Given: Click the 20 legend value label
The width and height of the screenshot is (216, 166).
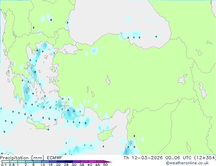Looking at the screenshot, I should pos(58,165).
